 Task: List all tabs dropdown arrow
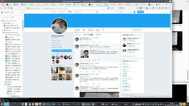point(170,4)
